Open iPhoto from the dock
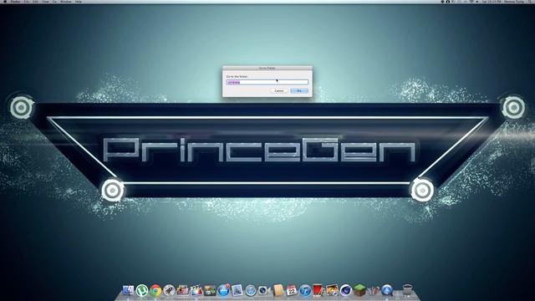The width and height of the screenshot is (535, 301). pyautogui.click(x=332, y=290)
